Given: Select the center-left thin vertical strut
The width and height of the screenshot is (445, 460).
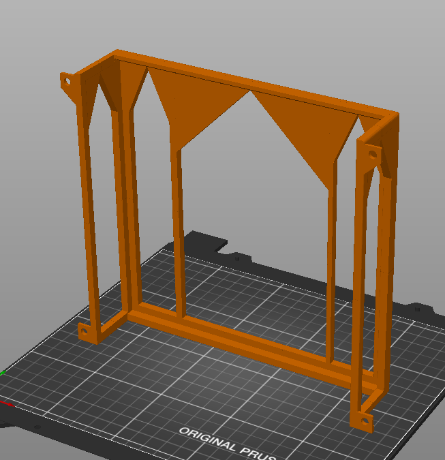Looking at the screenshot, I should click(x=179, y=232).
